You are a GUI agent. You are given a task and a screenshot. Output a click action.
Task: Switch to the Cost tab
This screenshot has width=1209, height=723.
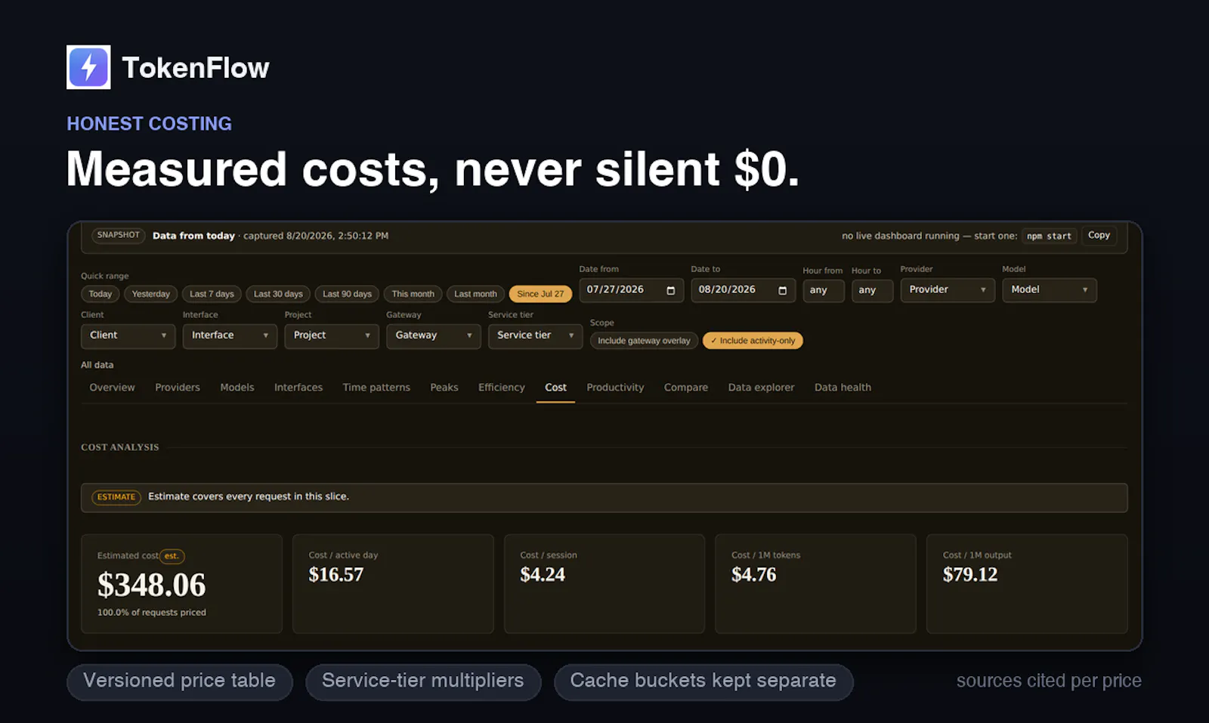pyautogui.click(x=555, y=388)
